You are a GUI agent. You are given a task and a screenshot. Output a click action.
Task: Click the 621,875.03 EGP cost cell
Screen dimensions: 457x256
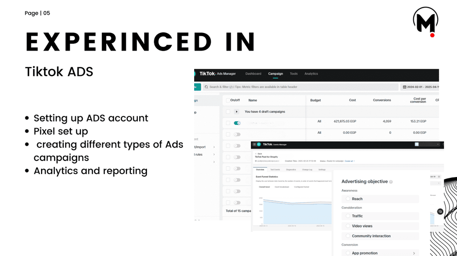pos(345,121)
